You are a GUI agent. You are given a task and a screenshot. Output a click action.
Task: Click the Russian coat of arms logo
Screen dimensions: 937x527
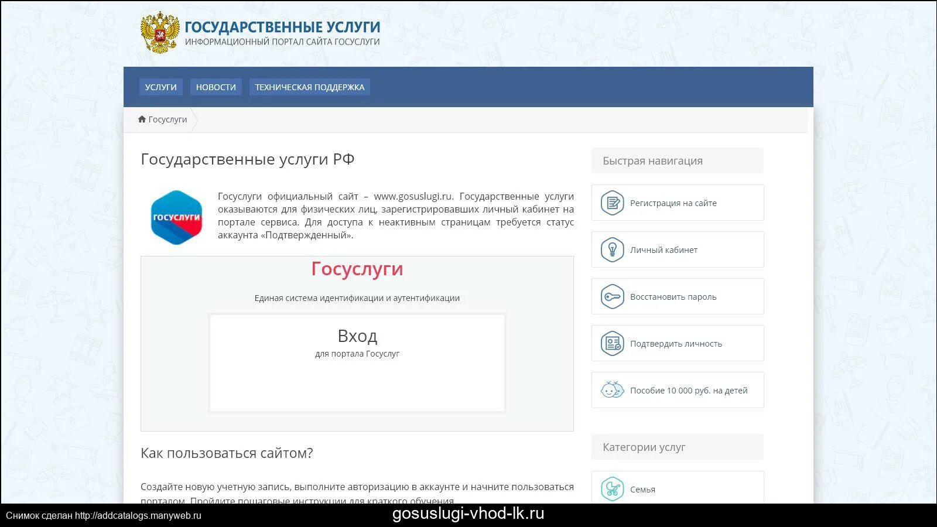160,33
